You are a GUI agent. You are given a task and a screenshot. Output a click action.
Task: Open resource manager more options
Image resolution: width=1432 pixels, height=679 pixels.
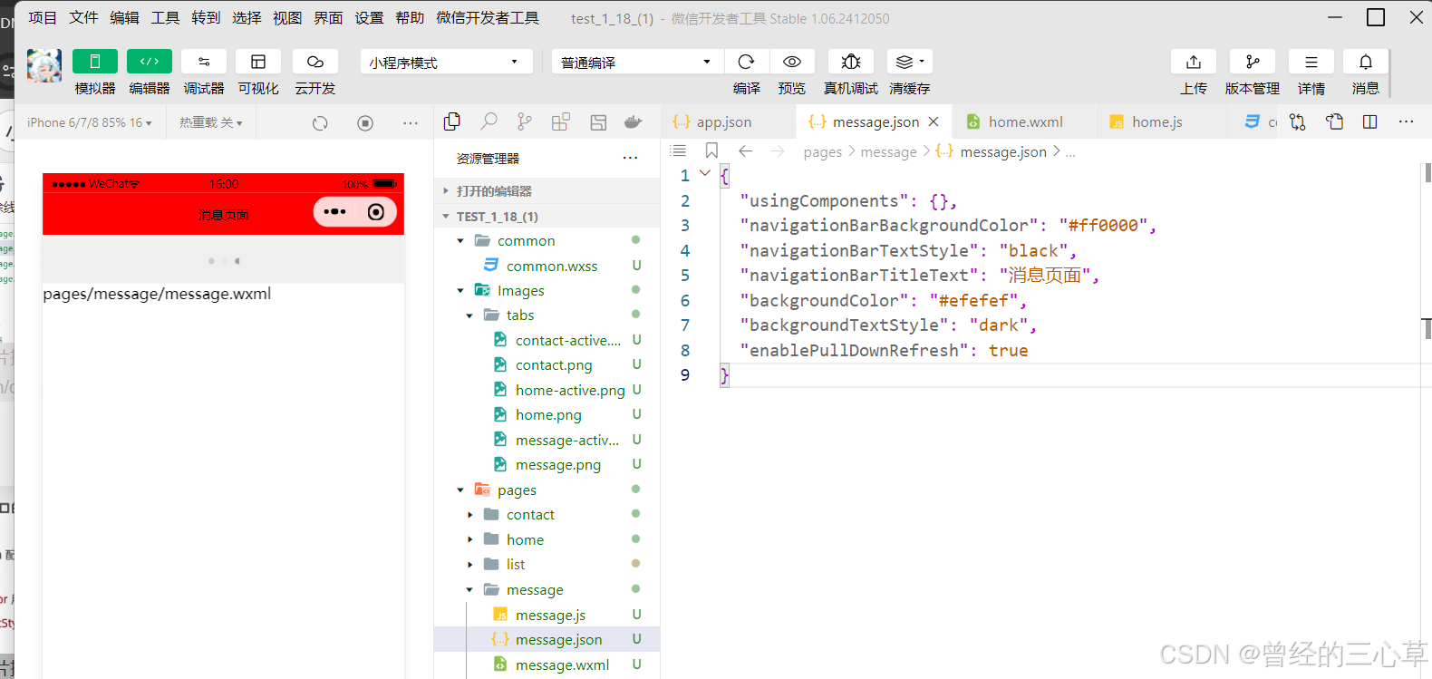click(x=631, y=158)
